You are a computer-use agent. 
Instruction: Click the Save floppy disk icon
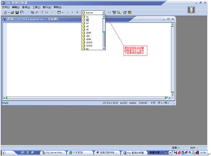[17, 12]
